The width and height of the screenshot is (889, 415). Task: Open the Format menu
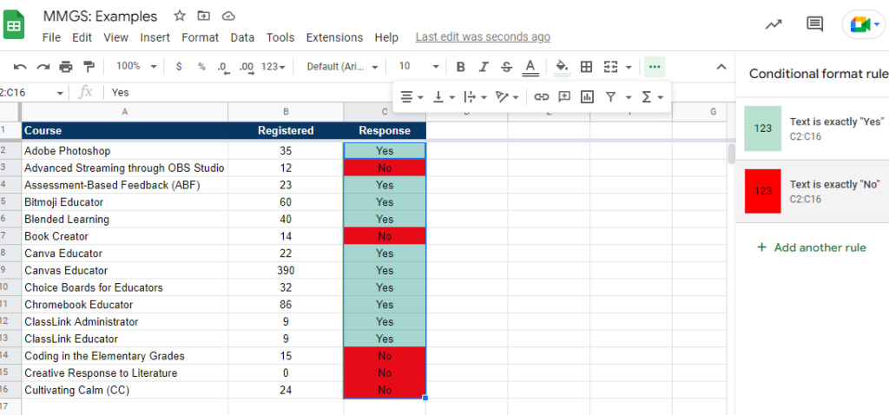tap(200, 37)
